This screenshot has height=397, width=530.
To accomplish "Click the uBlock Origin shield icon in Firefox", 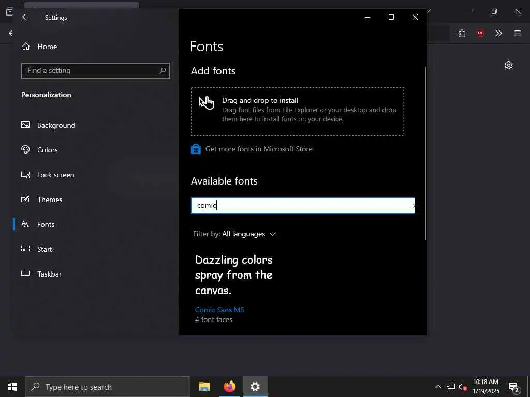I will pos(480,33).
